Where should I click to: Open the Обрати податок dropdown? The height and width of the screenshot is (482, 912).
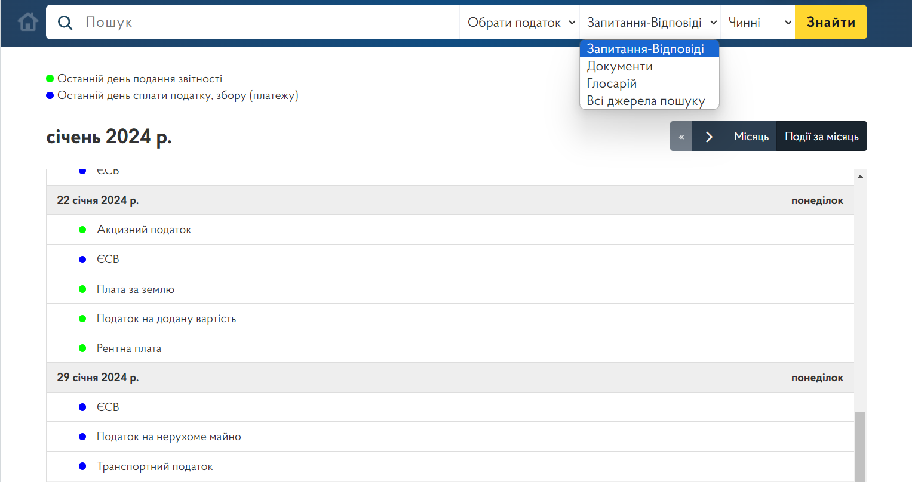coord(521,23)
